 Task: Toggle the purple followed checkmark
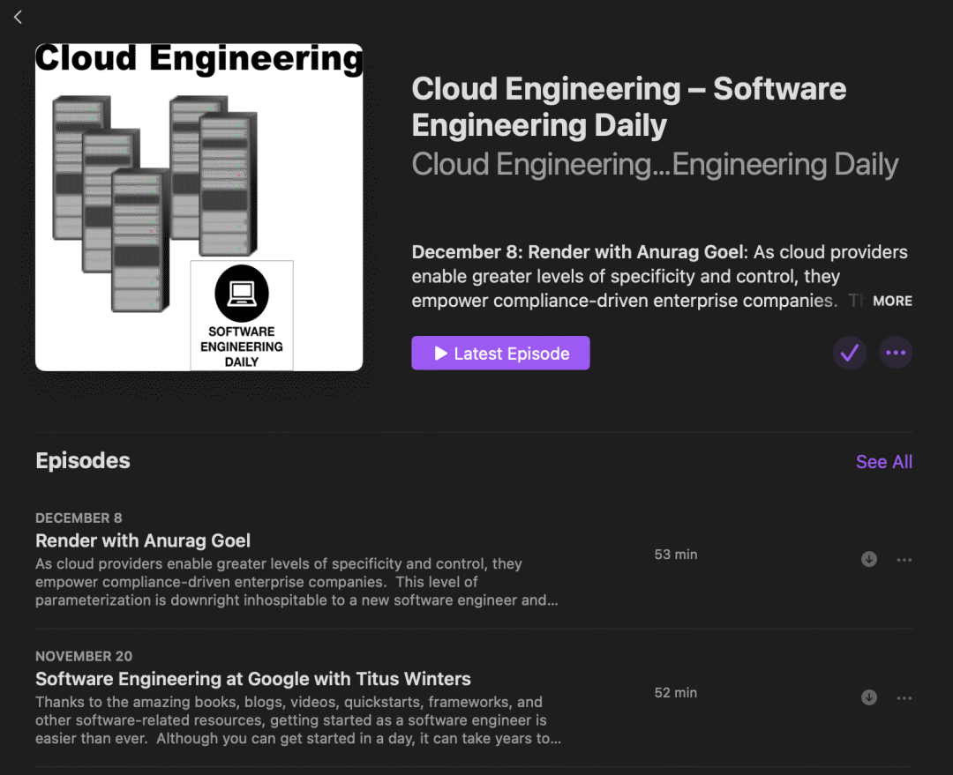point(849,353)
